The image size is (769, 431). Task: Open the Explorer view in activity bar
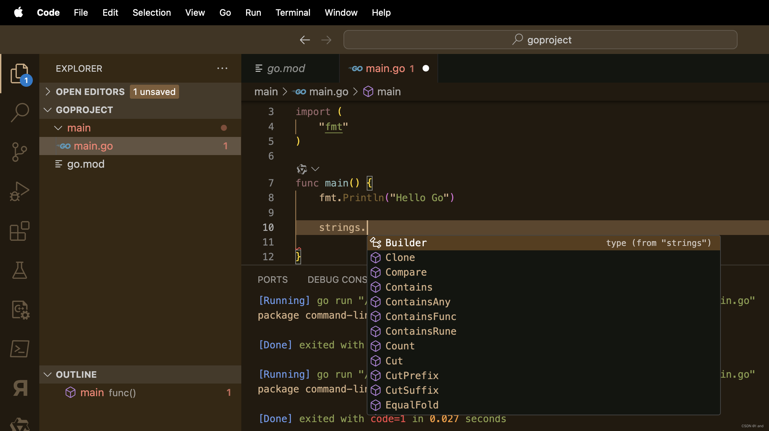click(x=20, y=73)
